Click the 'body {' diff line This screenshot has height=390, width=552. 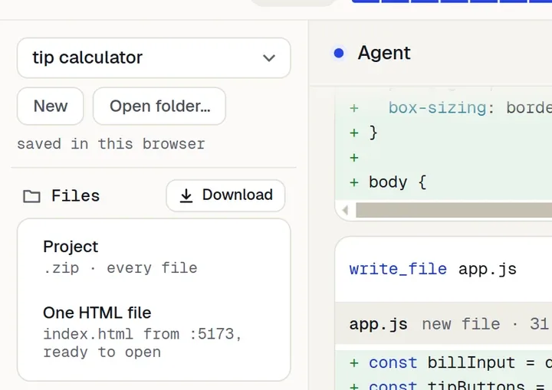coord(444,182)
